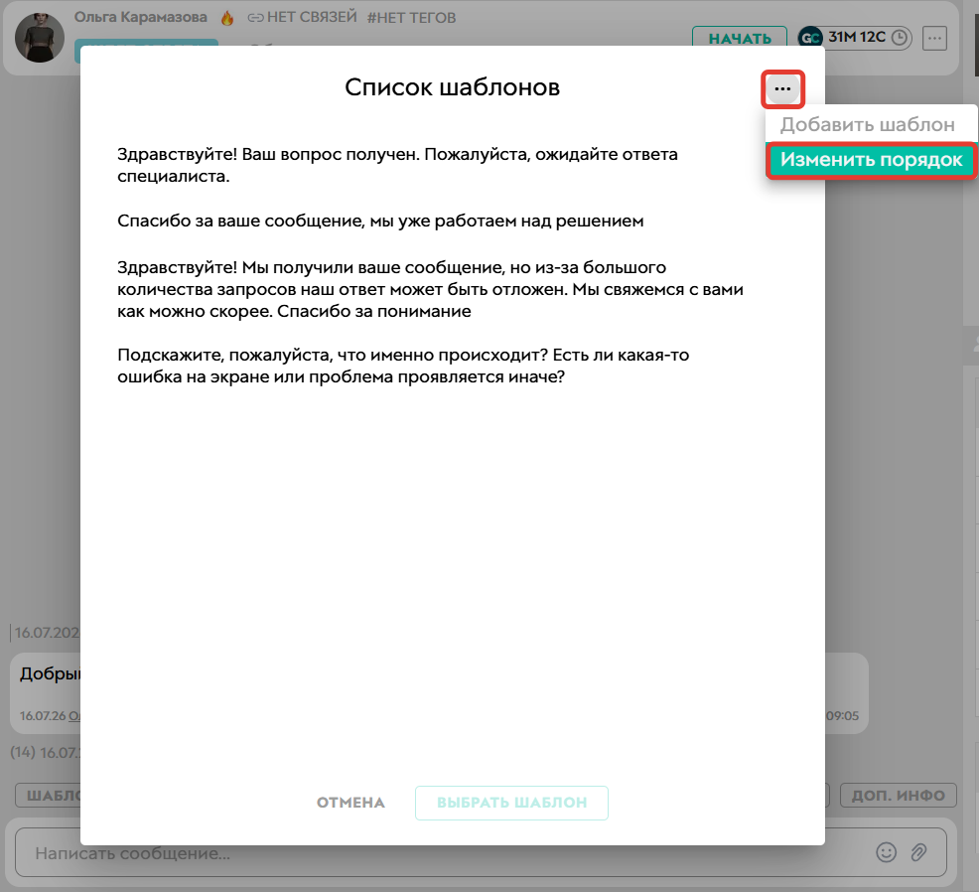Image resolution: width=979 pixels, height=892 pixels.
Task: Click the contact name 'Ольга Карамазова'
Action: pos(140,17)
